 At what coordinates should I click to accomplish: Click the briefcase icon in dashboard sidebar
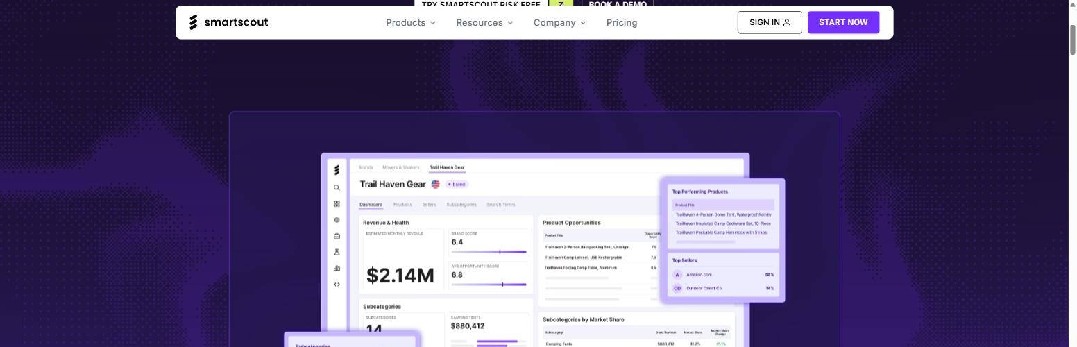tap(337, 236)
